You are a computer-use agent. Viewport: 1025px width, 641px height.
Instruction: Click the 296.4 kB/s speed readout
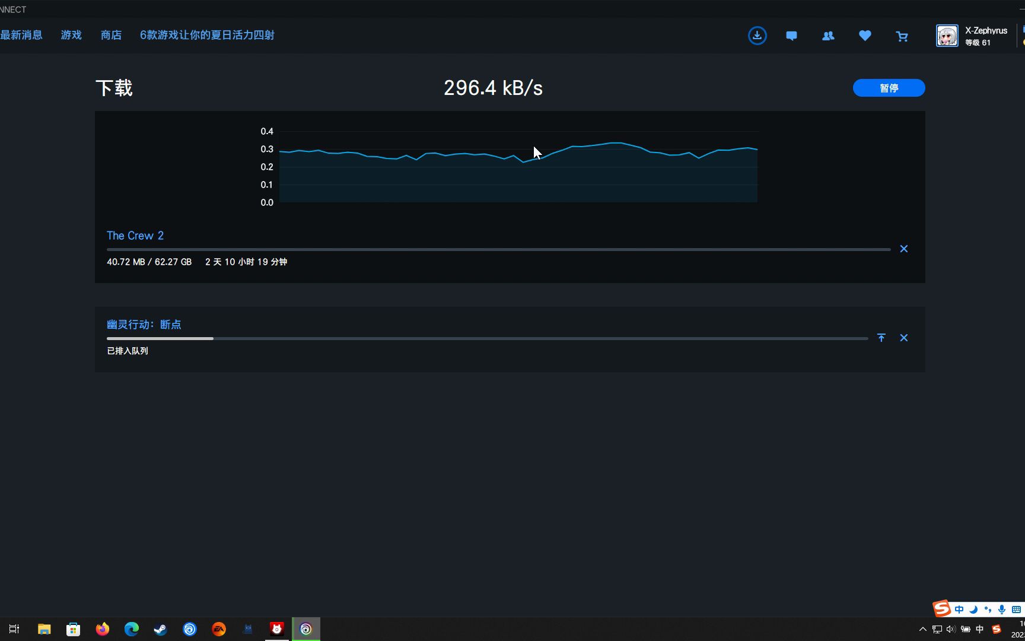tap(493, 88)
